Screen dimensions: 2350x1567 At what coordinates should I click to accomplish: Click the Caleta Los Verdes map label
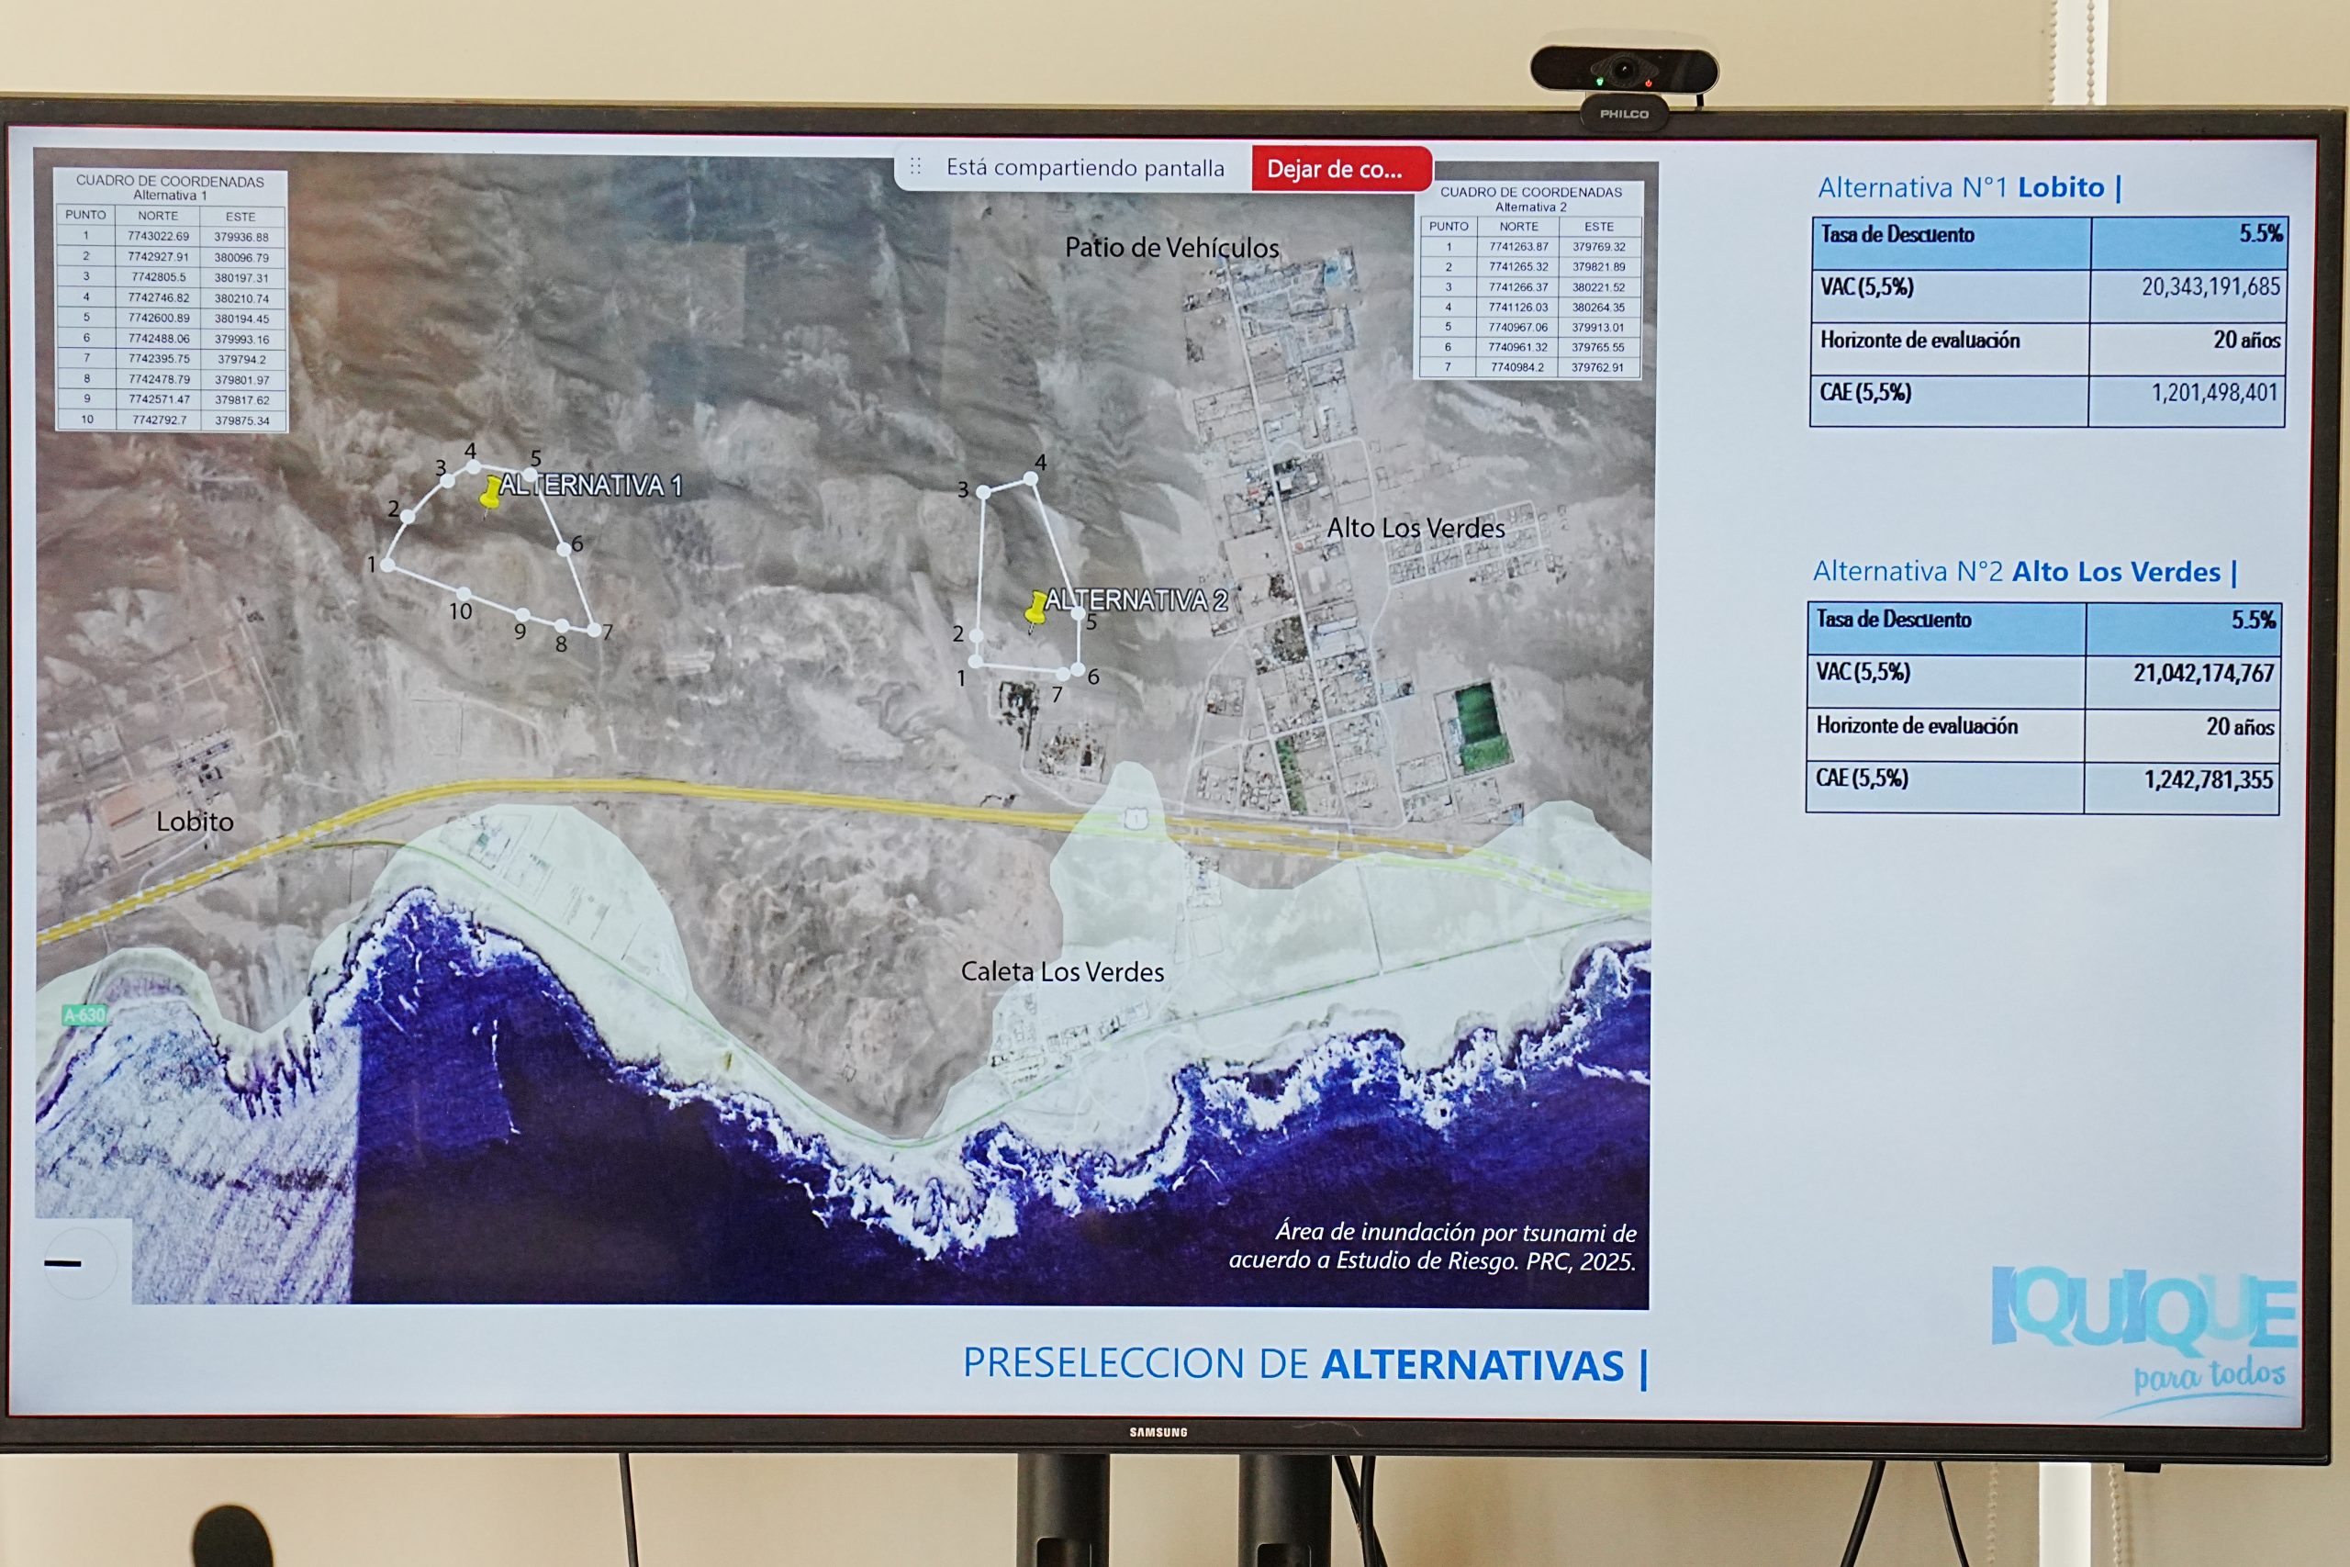coord(1061,971)
